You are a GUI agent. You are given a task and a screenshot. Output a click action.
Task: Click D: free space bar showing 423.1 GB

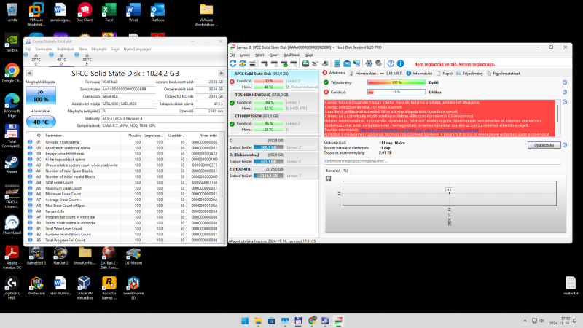coord(268,161)
